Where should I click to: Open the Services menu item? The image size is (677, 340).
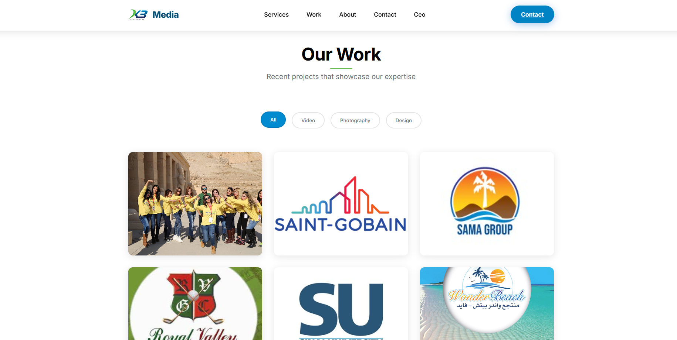276,15
